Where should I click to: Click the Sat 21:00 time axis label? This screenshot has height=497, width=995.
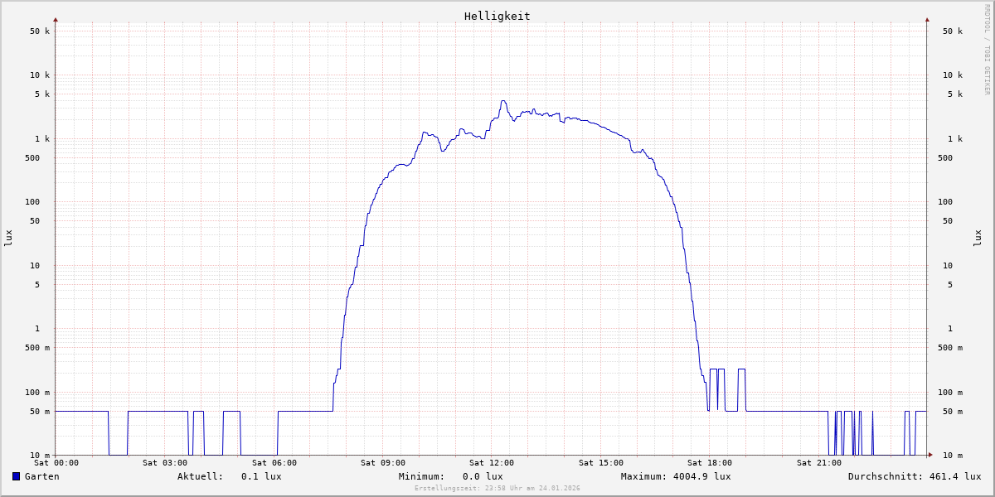pos(818,463)
